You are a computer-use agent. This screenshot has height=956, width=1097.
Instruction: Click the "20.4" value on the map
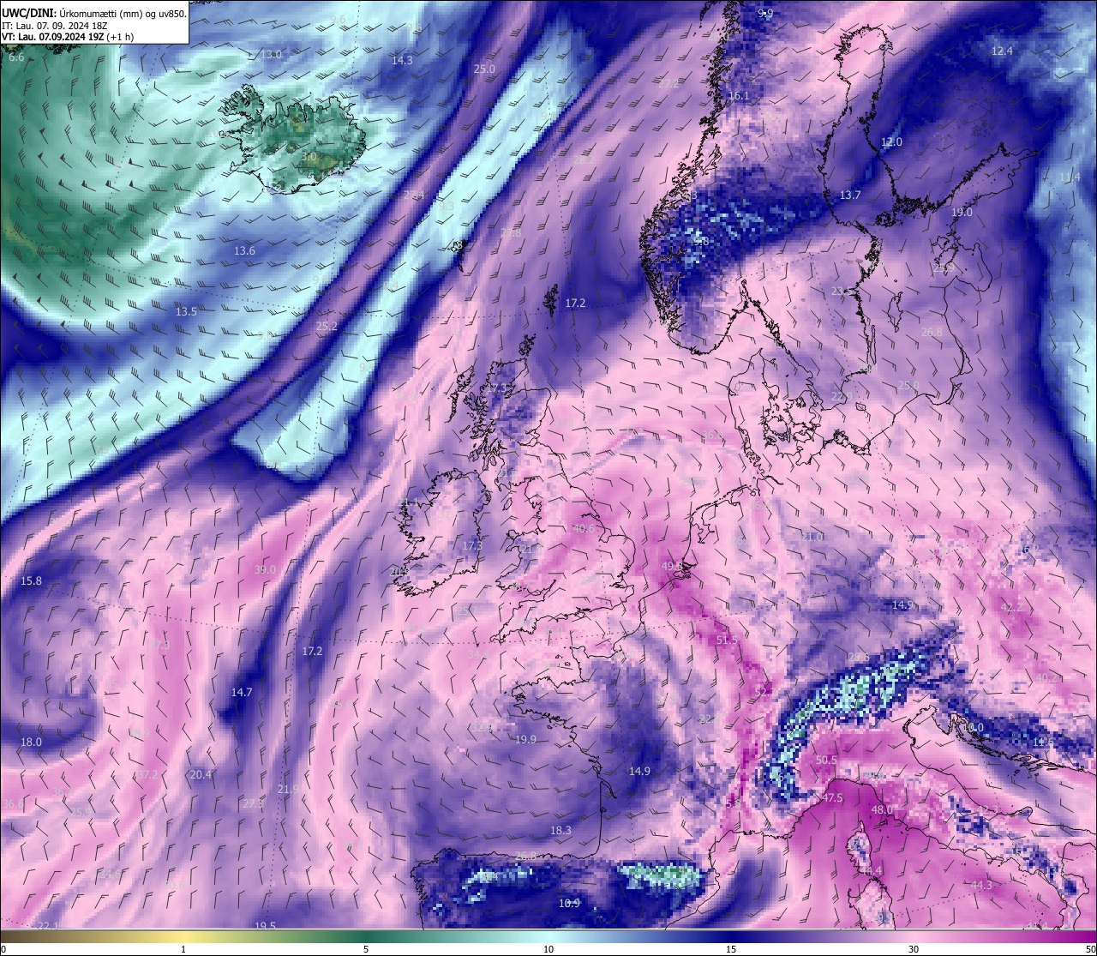coord(201,775)
